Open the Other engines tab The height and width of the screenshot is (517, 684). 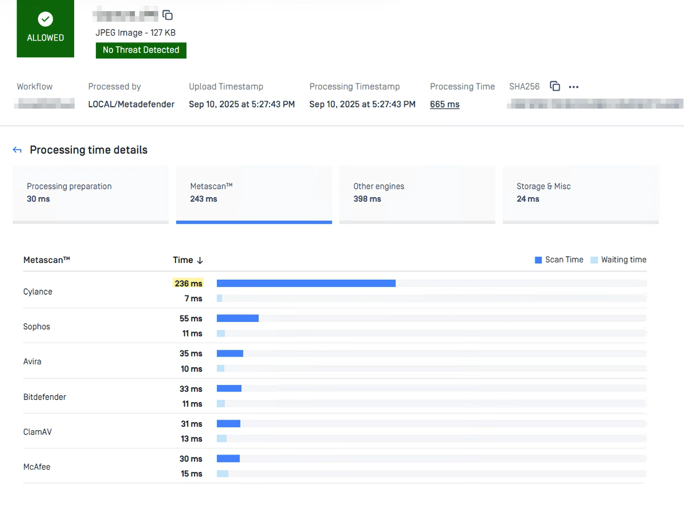417,193
